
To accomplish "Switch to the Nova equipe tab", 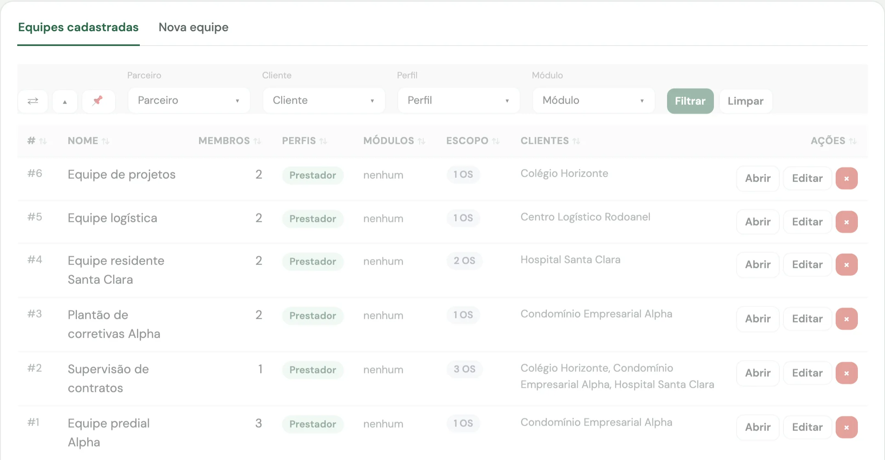I will [193, 28].
